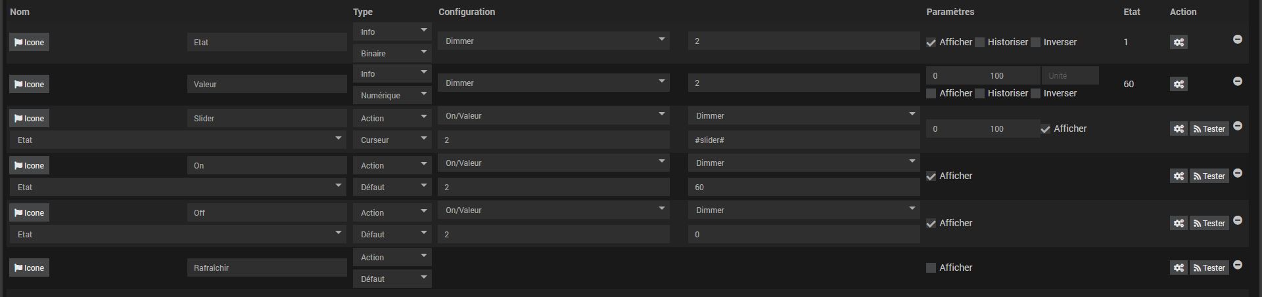Screen dimensions: 1262x297
Task: Click the Rafraîchir name input field
Action: (x=266, y=268)
